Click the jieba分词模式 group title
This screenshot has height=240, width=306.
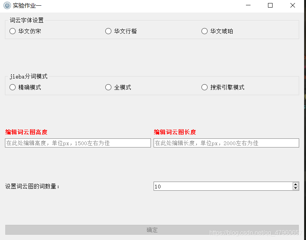(29, 76)
